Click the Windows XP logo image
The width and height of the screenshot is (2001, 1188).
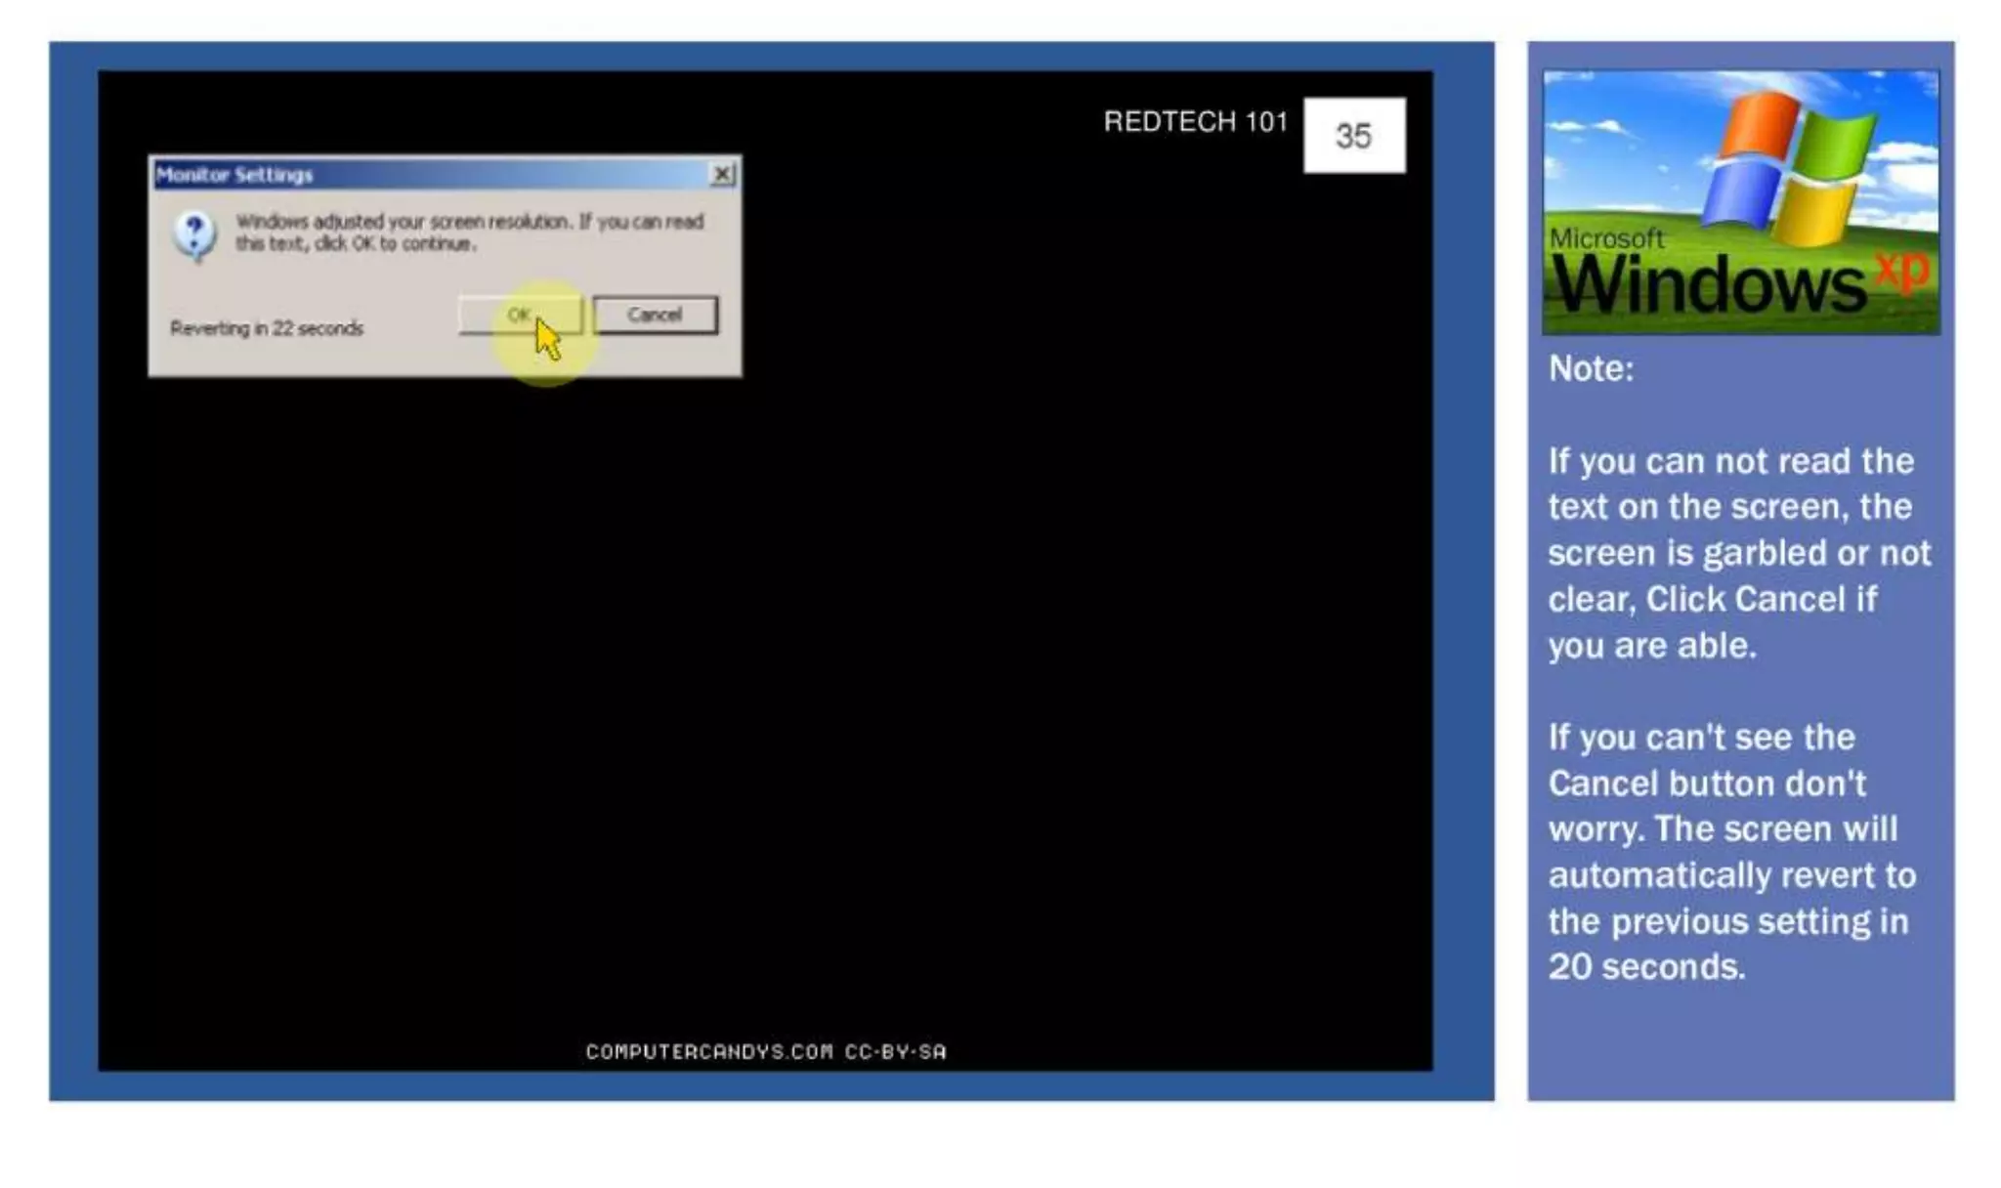[1741, 202]
